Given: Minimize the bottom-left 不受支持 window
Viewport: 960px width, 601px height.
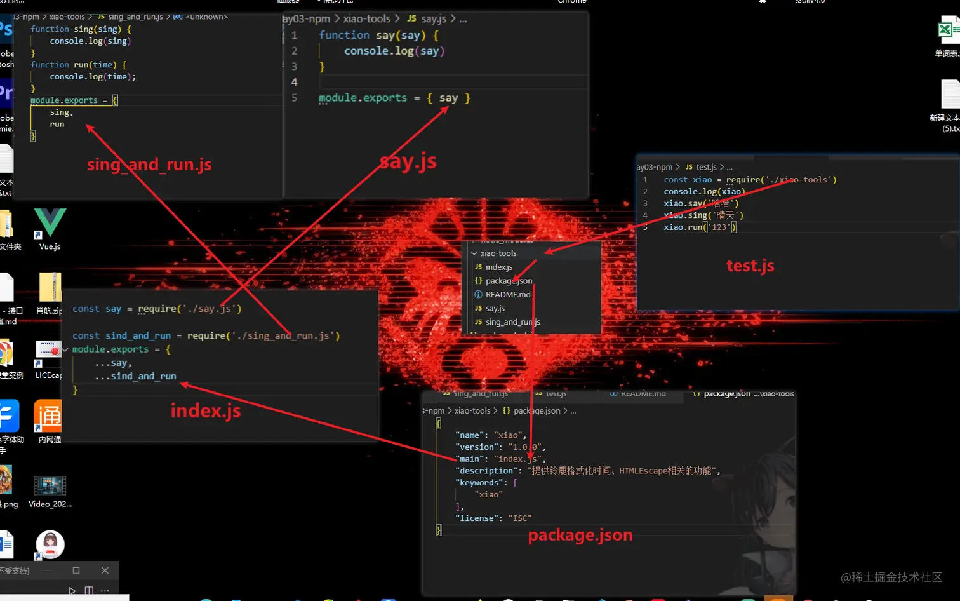Looking at the screenshot, I should 48,571.
